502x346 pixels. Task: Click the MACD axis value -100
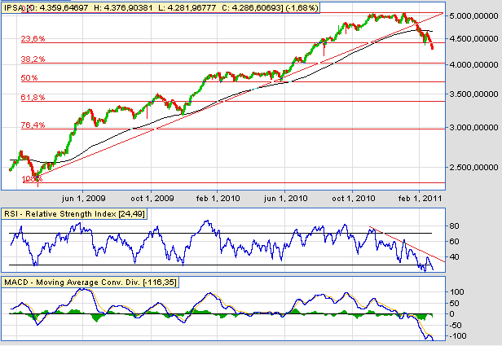point(457,335)
